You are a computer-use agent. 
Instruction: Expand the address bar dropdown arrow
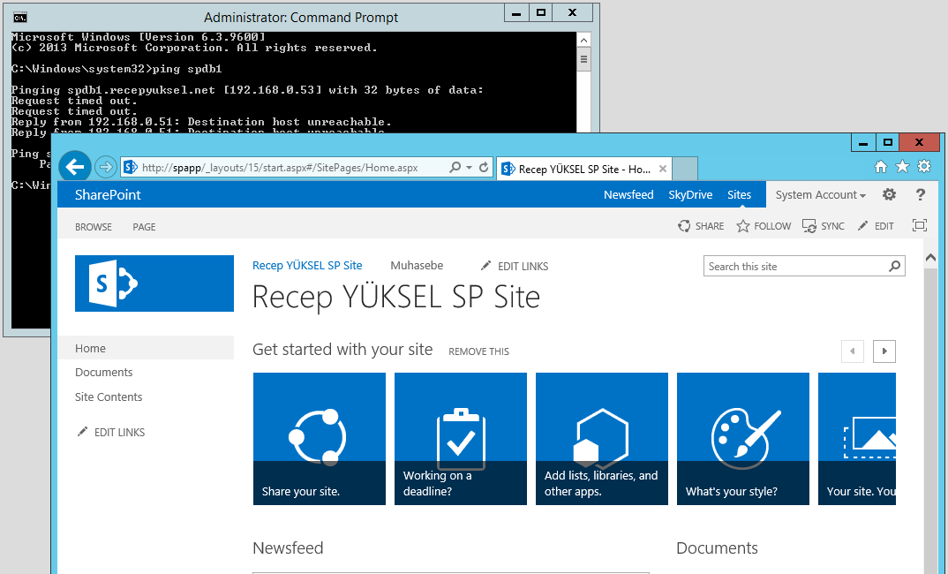(470, 168)
